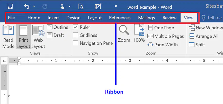Click the left indent marker on ruler

point(19,64)
